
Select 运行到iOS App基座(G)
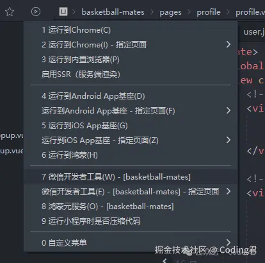coord(131,126)
